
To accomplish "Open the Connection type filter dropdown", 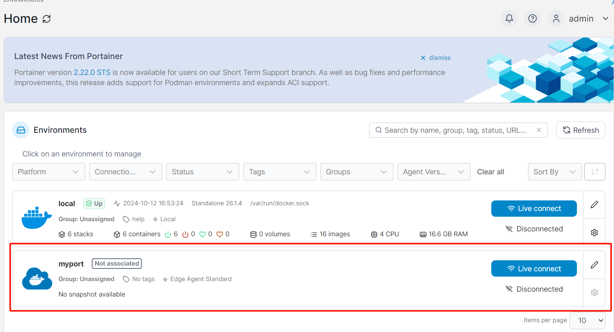I will (126, 172).
